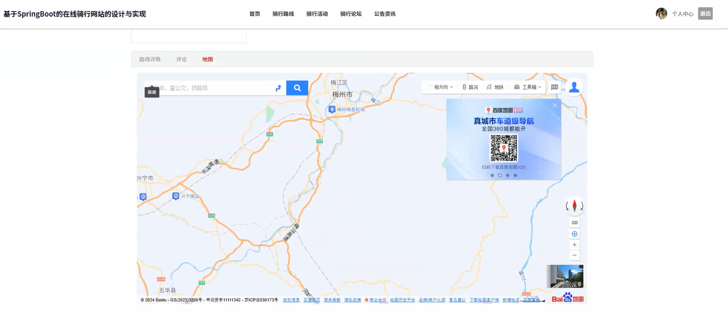Viewport: 728px width, 332px height.
Task: Open the 意见建议 feedback link
Action: point(456,299)
